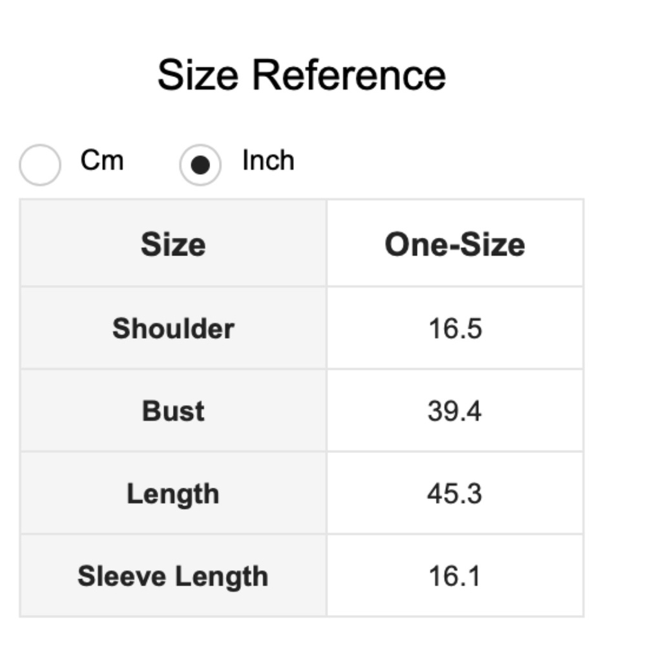The height and width of the screenshot is (646, 646).
Task: Click the 'Sleeve Length' row label
Action: (173, 576)
